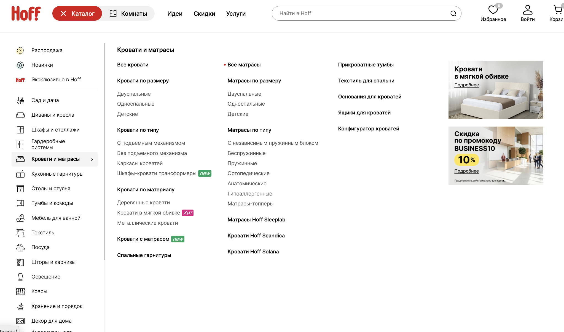Open the Ортопедические mattresses link
The image size is (564, 332).
248,173
